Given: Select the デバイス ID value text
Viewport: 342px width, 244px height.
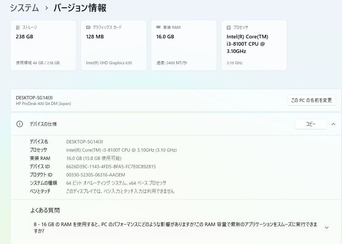Looking at the screenshot, I should coord(111,167).
